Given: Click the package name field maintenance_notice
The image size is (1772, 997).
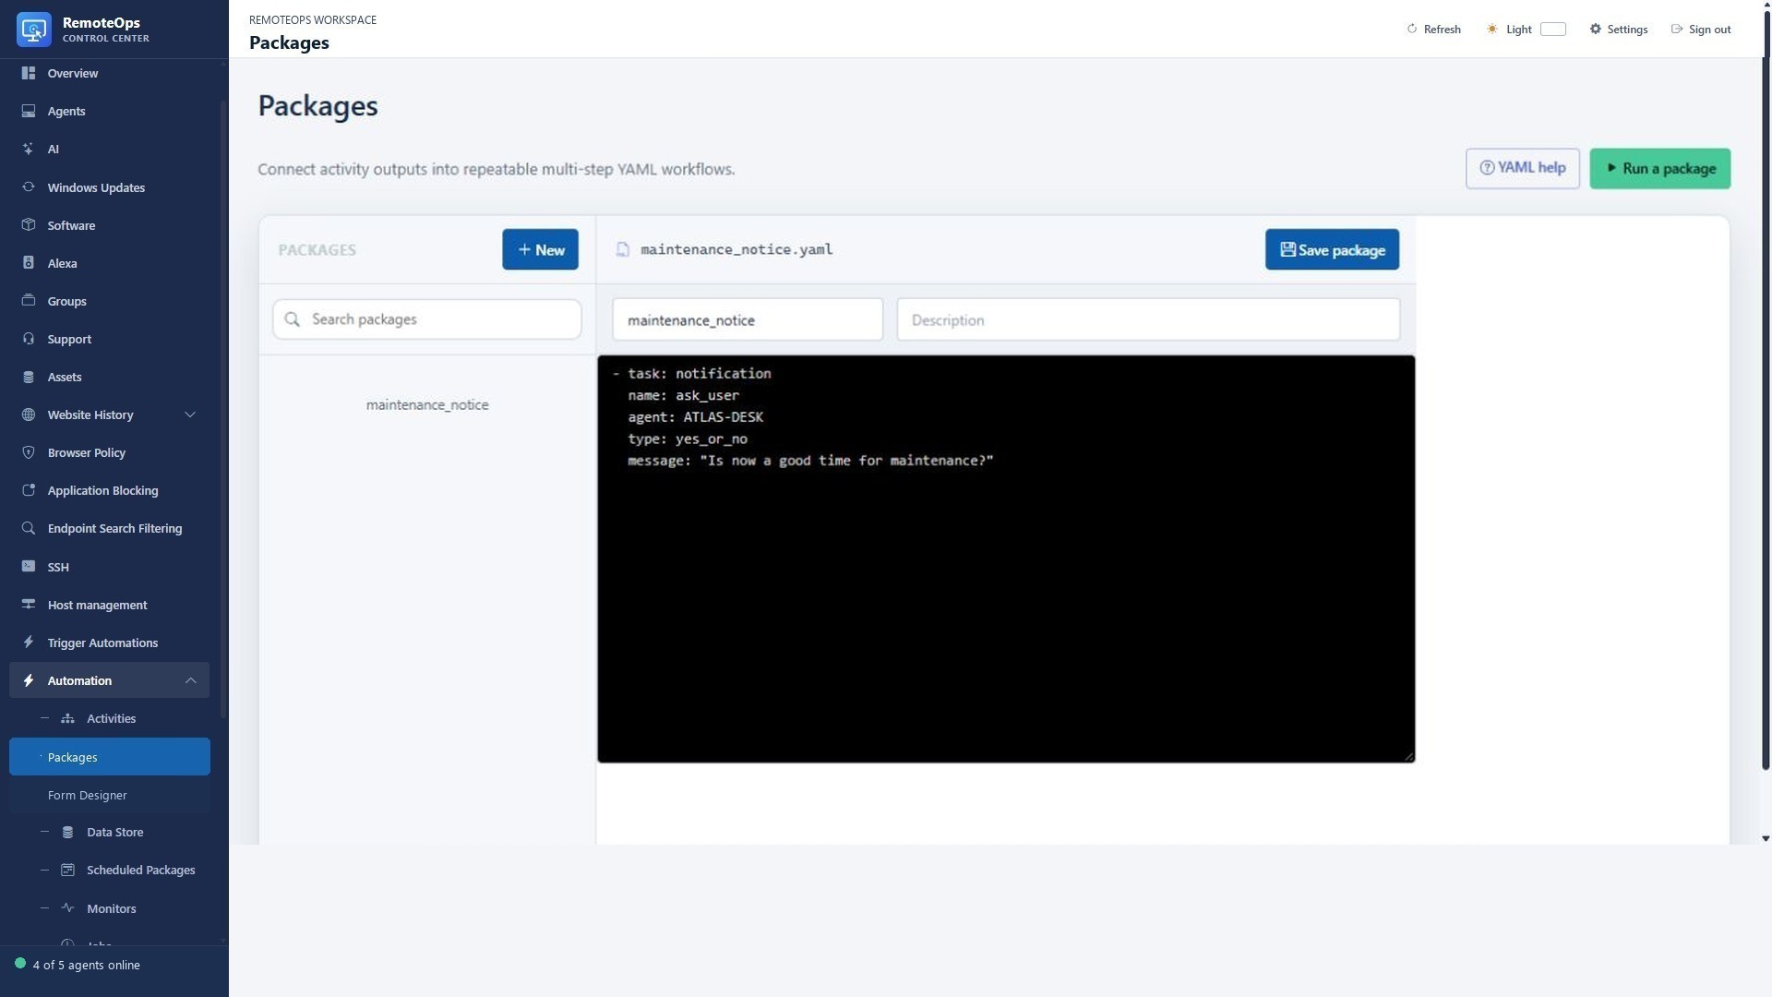Looking at the screenshot, I should tap(748, 319).
